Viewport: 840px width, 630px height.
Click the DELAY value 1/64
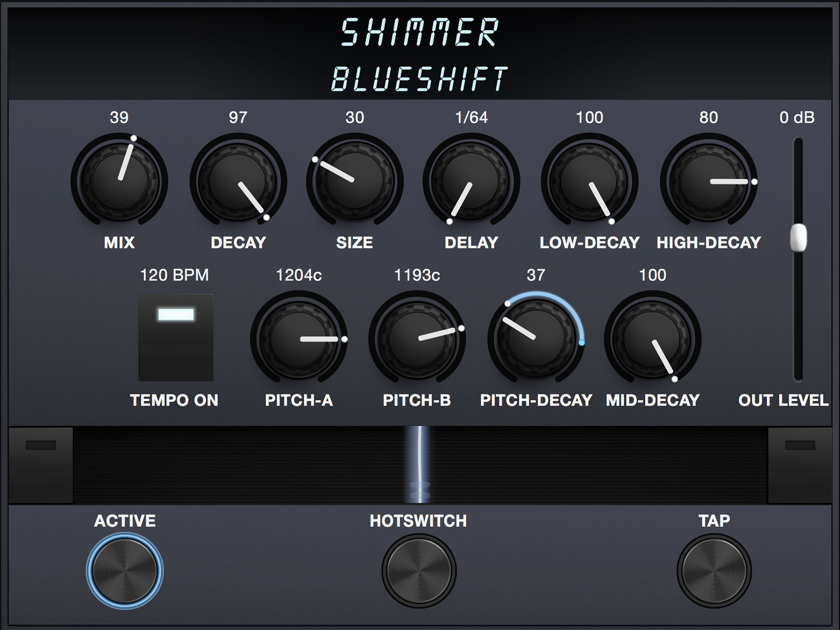[471, 117]
